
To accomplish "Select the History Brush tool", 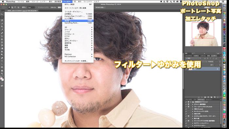I will (2, 42).
